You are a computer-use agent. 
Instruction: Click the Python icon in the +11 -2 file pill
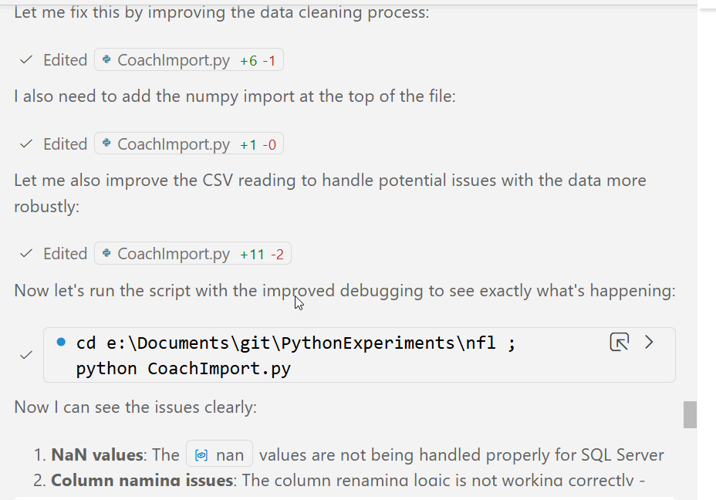(x=107, y=254)
